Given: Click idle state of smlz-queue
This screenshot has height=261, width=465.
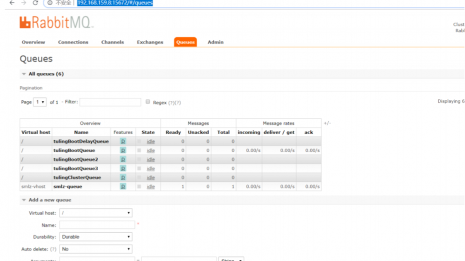Looking at the screenshot, I should pyautogui.click(x=151, y=187).
